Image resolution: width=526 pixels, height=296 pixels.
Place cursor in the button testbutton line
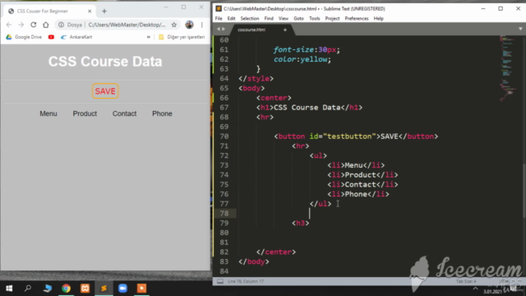point(356,136)
